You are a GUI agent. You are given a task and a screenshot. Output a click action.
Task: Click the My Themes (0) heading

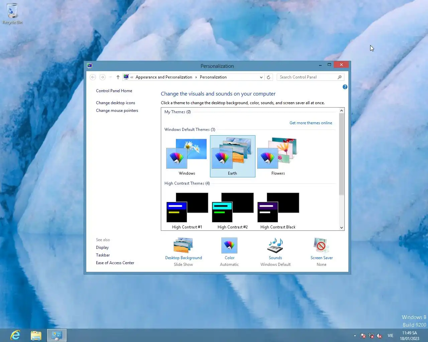pos(178,112)
